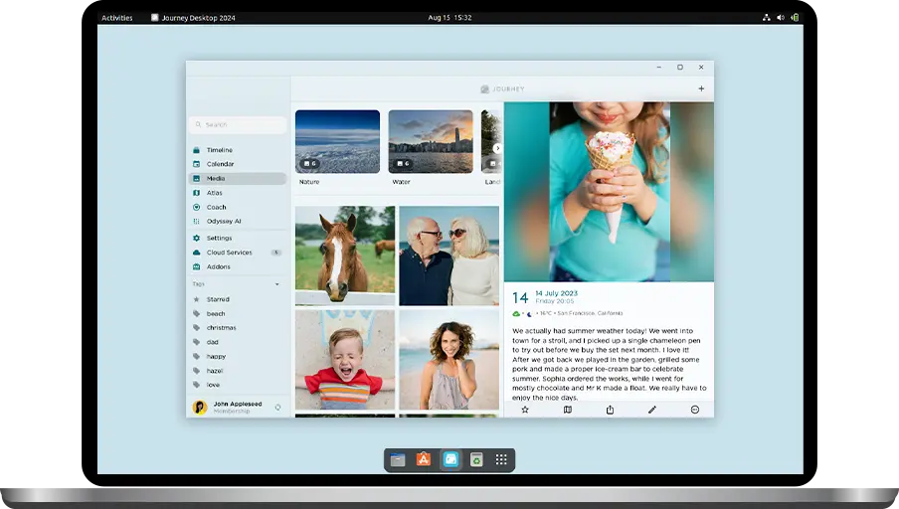
Task: Open Addons in the sidebar
Action: pos(238,266)
